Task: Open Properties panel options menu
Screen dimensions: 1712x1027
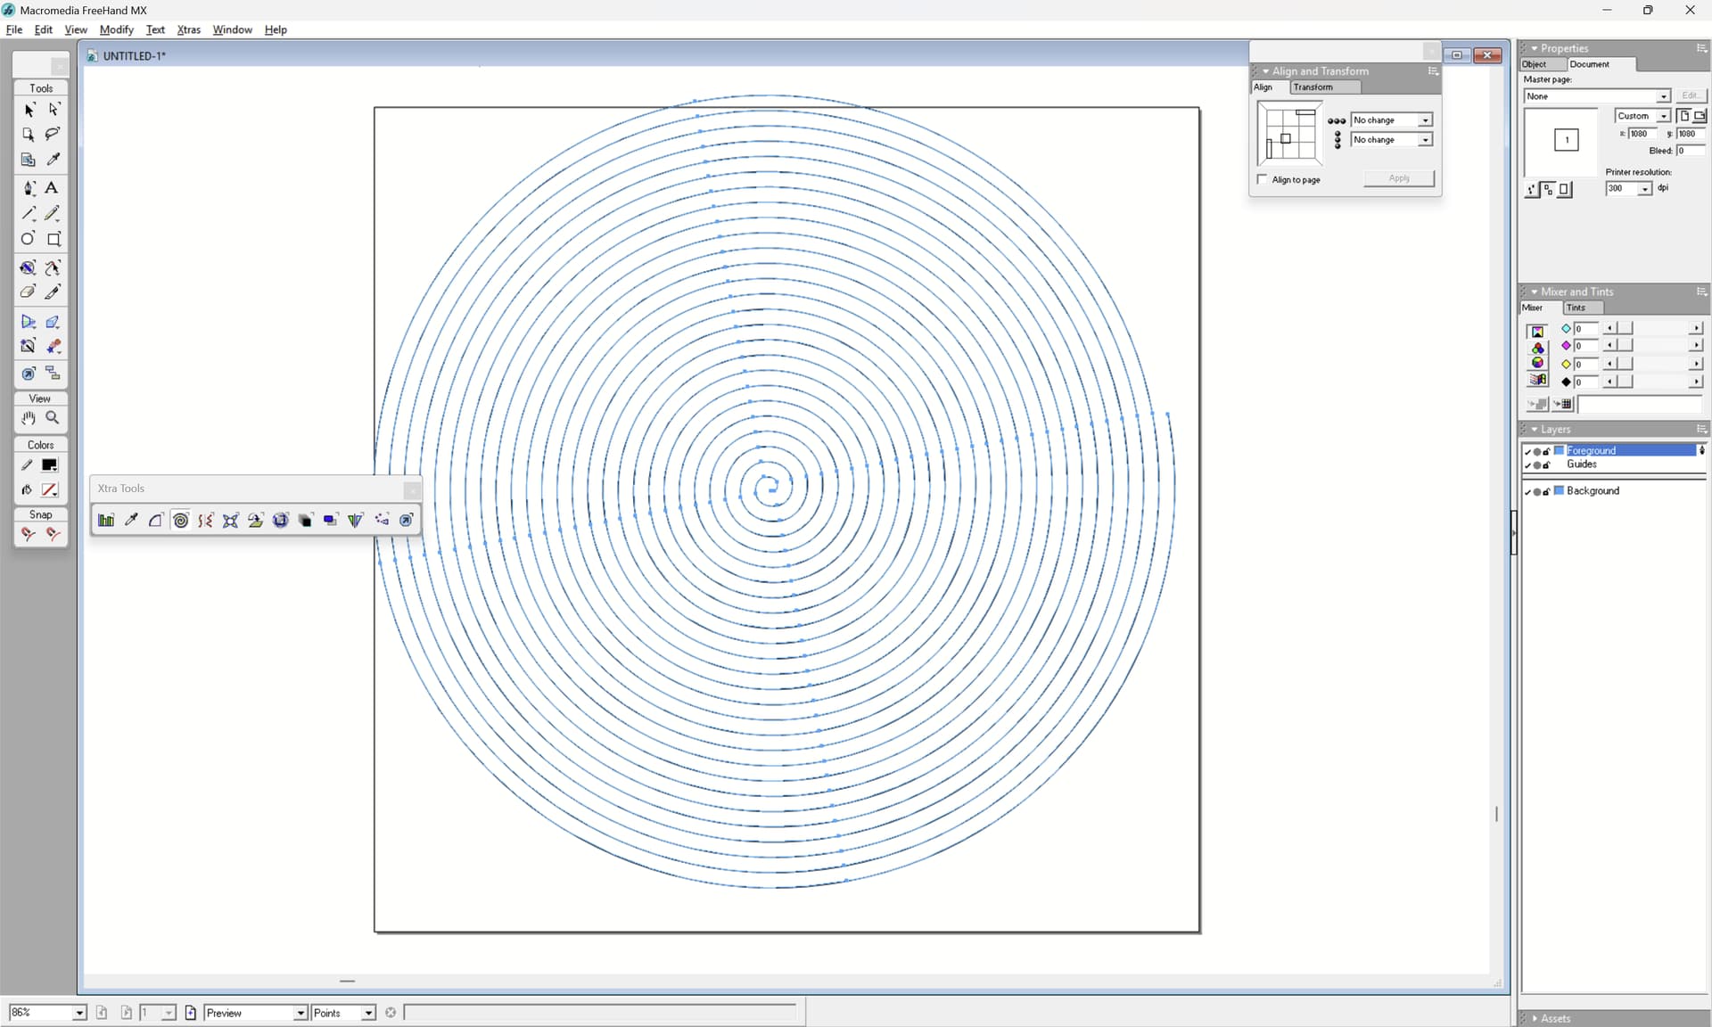Action: pos(1701,48)
